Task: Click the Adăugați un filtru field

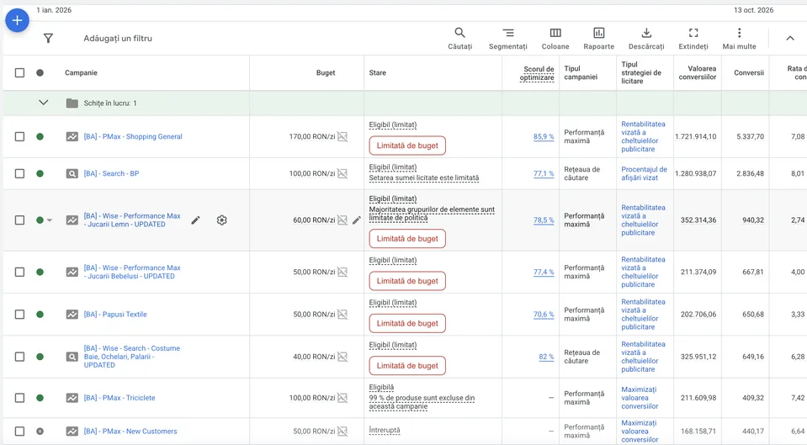Action: 118,38
